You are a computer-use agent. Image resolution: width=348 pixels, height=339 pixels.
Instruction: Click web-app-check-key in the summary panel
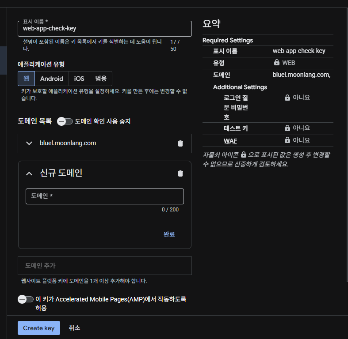coord(299,51)
